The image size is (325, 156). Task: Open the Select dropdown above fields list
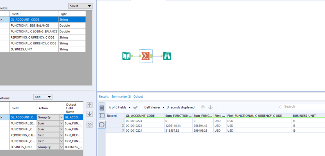pyautogui.click(x=80, y=6)
